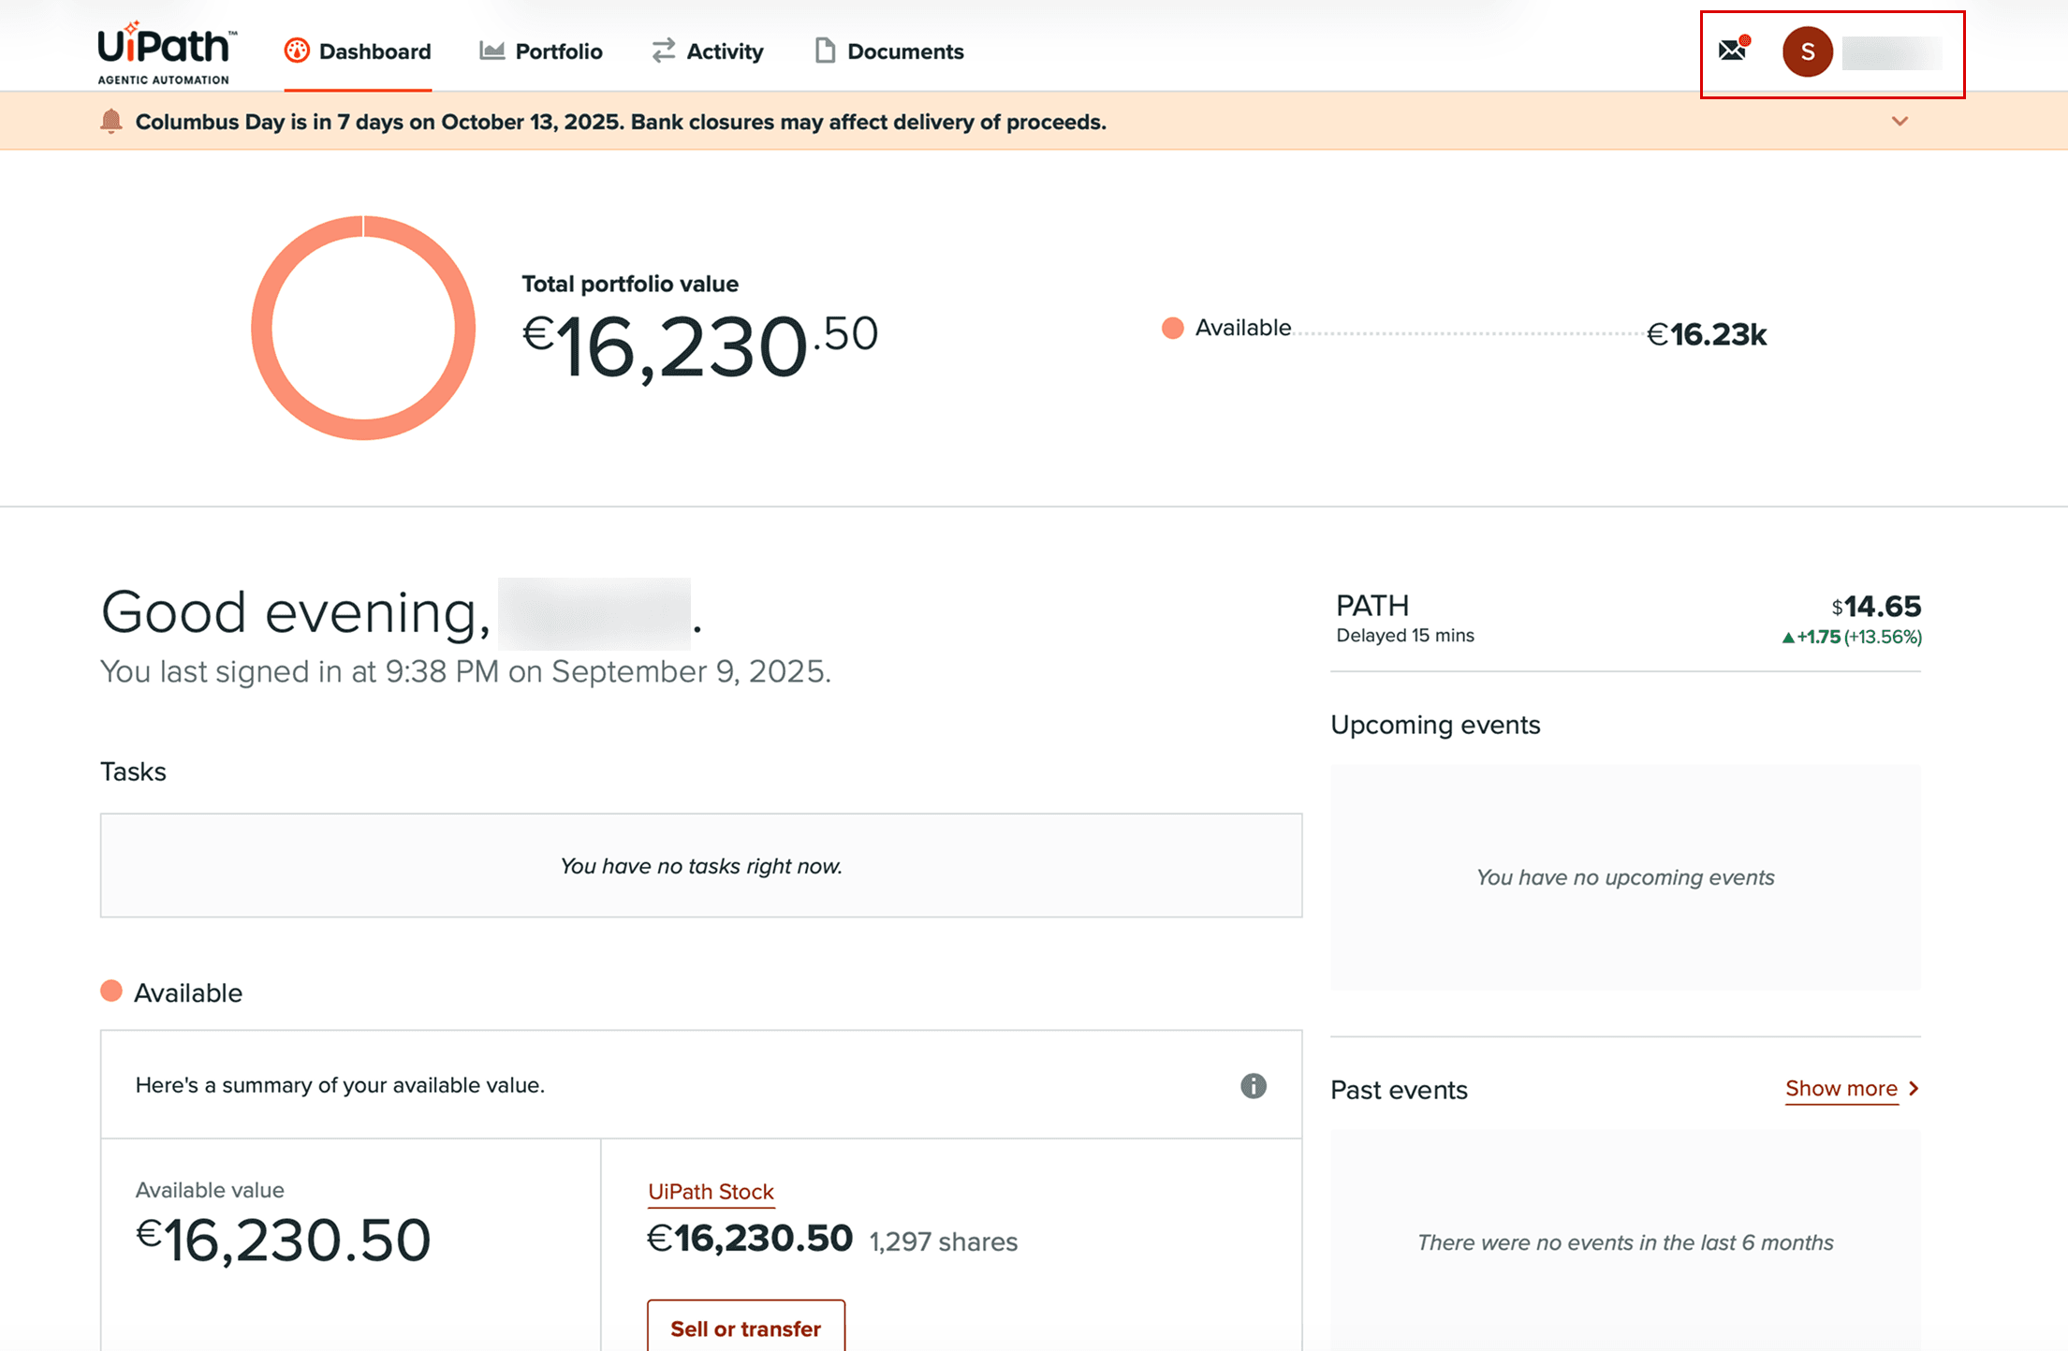Click Show more for past events

tap(1841, 1088)
